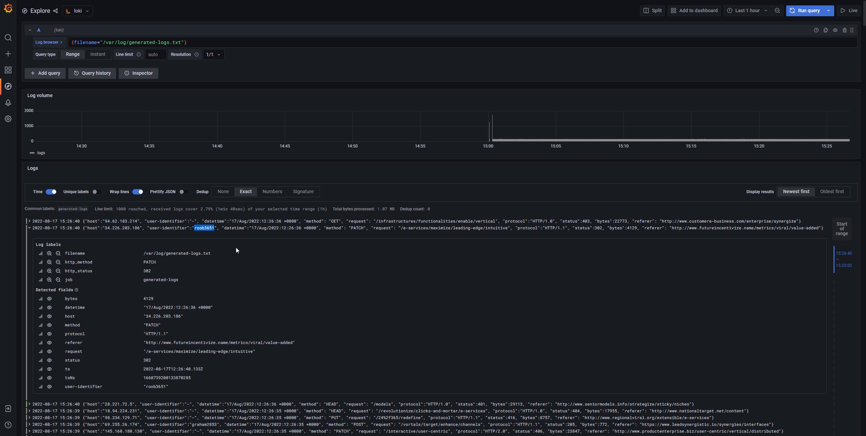Click the Query history button
866x436 pixels.
click(x=92, y=73)
